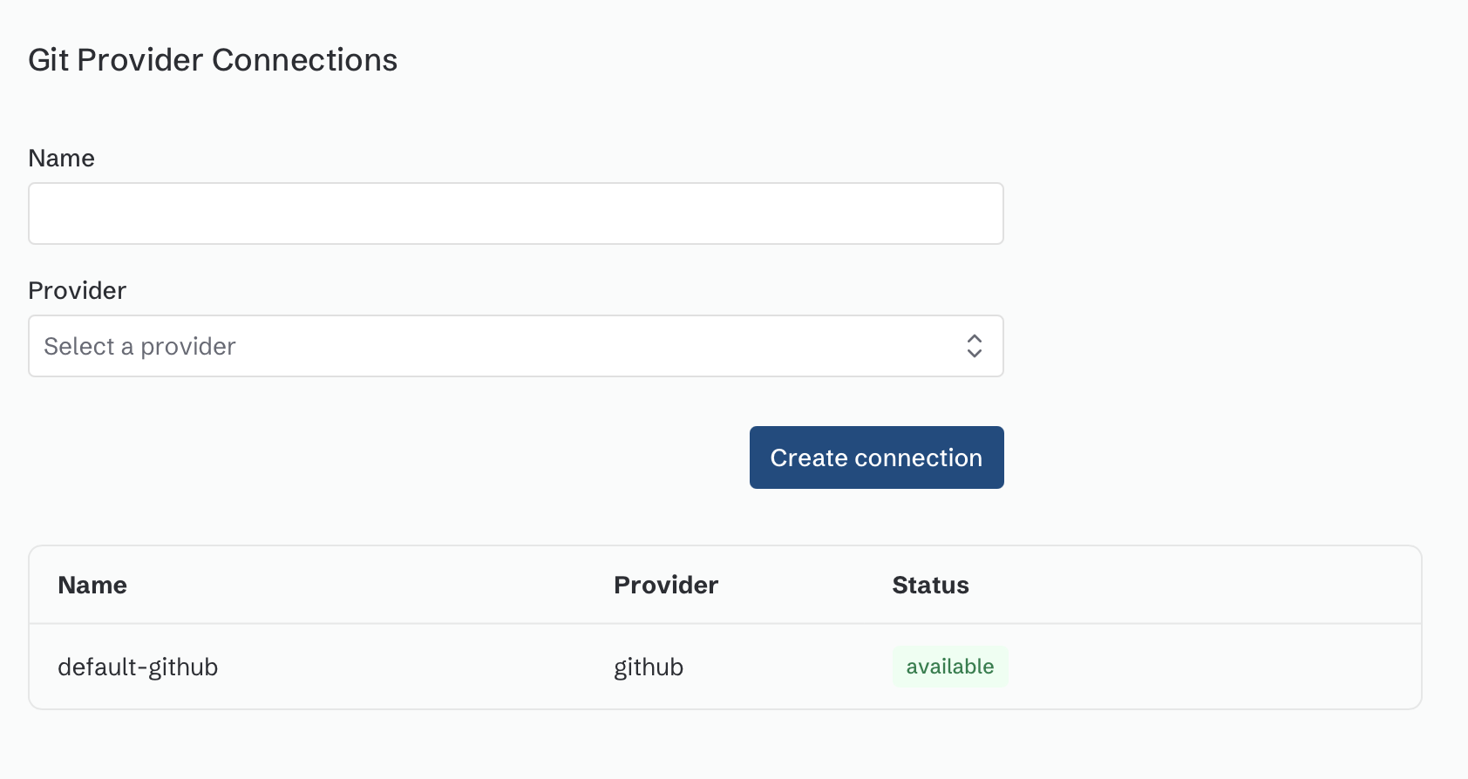The width and height of the screenshot is (1468, 779).
Task: Click the Select a provider placeholder text
Action: tap(140, 346)
